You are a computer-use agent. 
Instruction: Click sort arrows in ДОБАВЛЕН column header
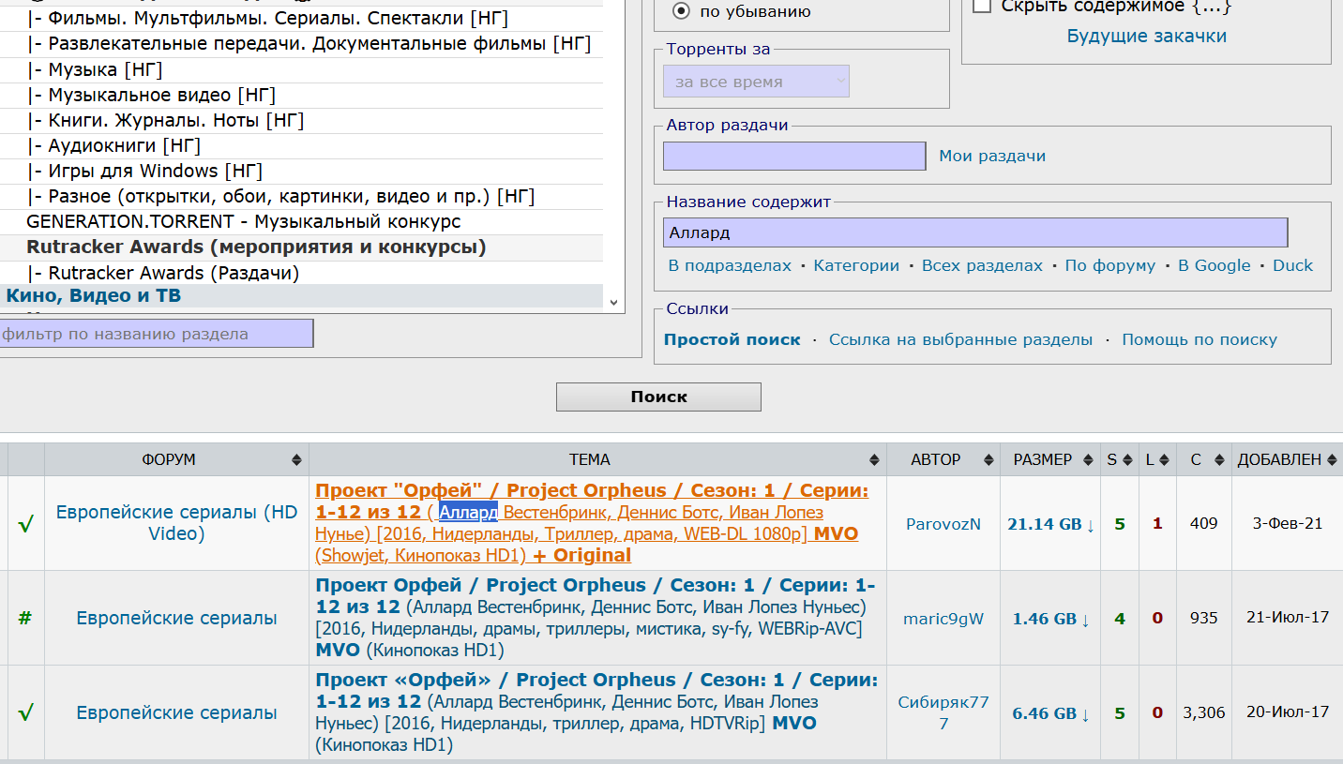[1333, 460]
